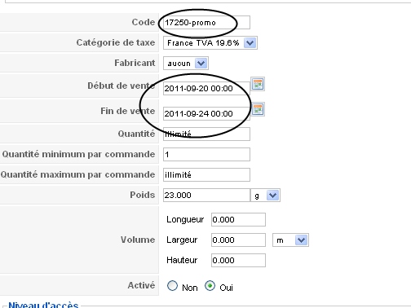411x308 pixels.
Task: Click the Catégorie de taxe label
Action: tap(116, 42)
